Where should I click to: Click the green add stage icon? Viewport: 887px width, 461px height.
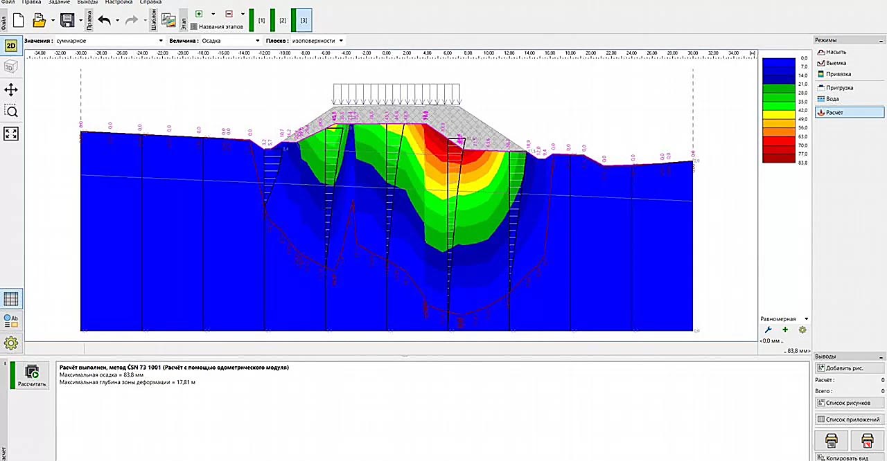tap(199, 14)
